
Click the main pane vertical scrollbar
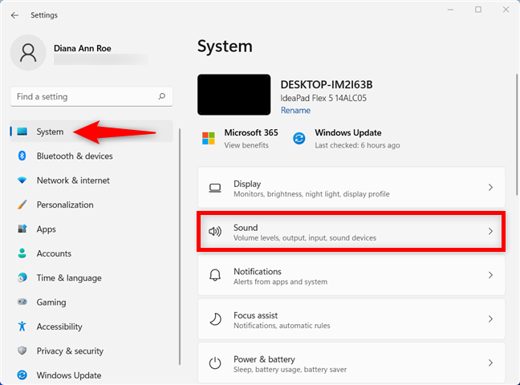(517, 135)
